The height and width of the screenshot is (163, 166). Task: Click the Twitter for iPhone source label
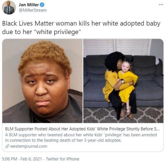point(62,159)
